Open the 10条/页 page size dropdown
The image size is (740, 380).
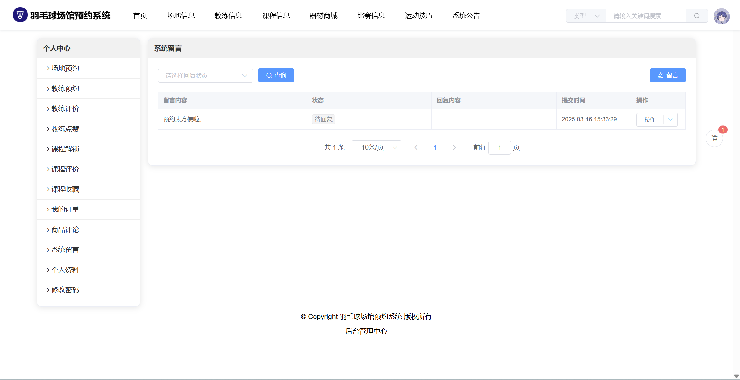(376, 148)
